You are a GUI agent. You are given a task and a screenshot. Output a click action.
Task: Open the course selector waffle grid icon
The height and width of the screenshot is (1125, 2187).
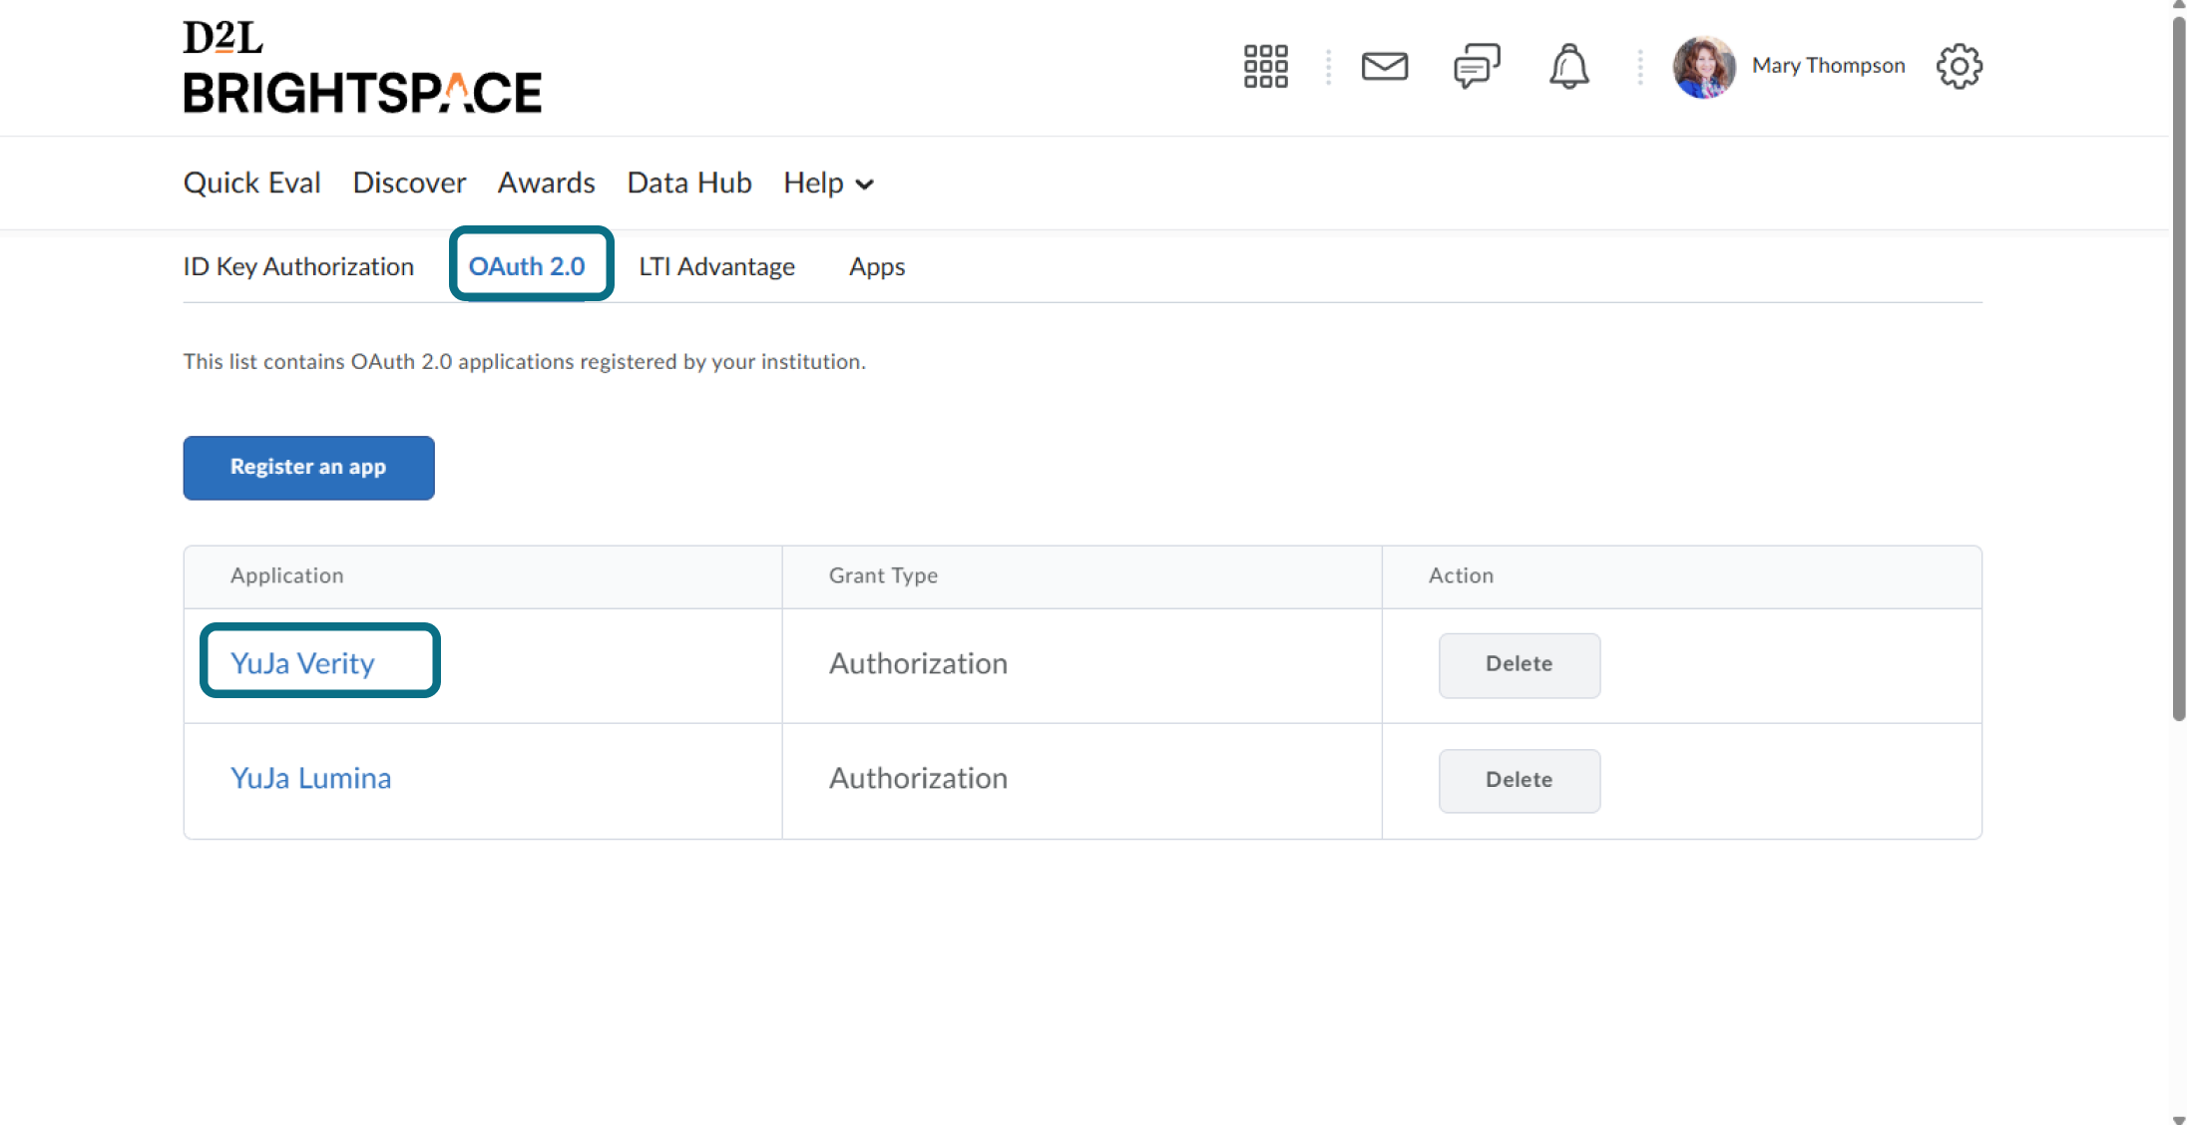click(1265, 67)
